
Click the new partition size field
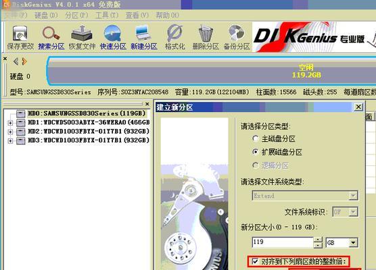coord(283,242)
